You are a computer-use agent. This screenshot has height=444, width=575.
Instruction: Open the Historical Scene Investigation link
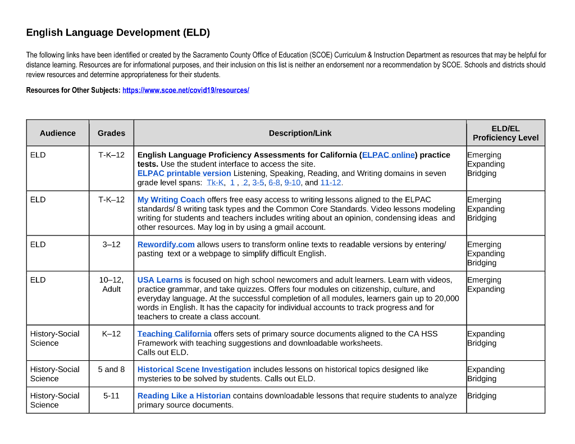194,369
